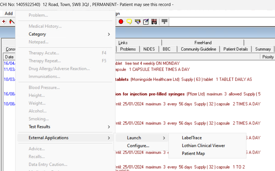Switch to the Problems tab

point(128,49)
